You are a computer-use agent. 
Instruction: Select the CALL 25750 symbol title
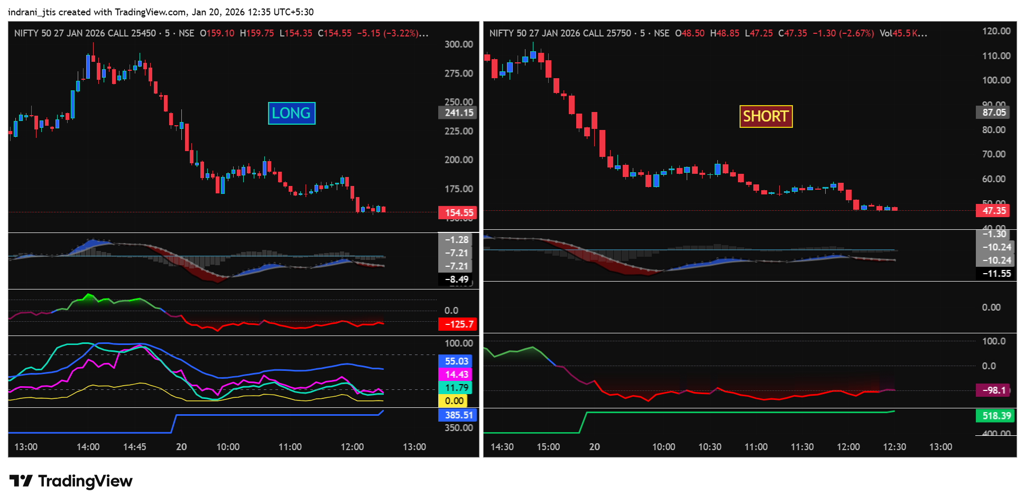[x=560, y=33]
